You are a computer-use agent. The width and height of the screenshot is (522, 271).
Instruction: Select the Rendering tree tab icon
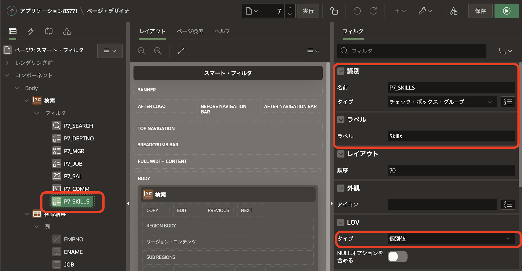(13, 31)
